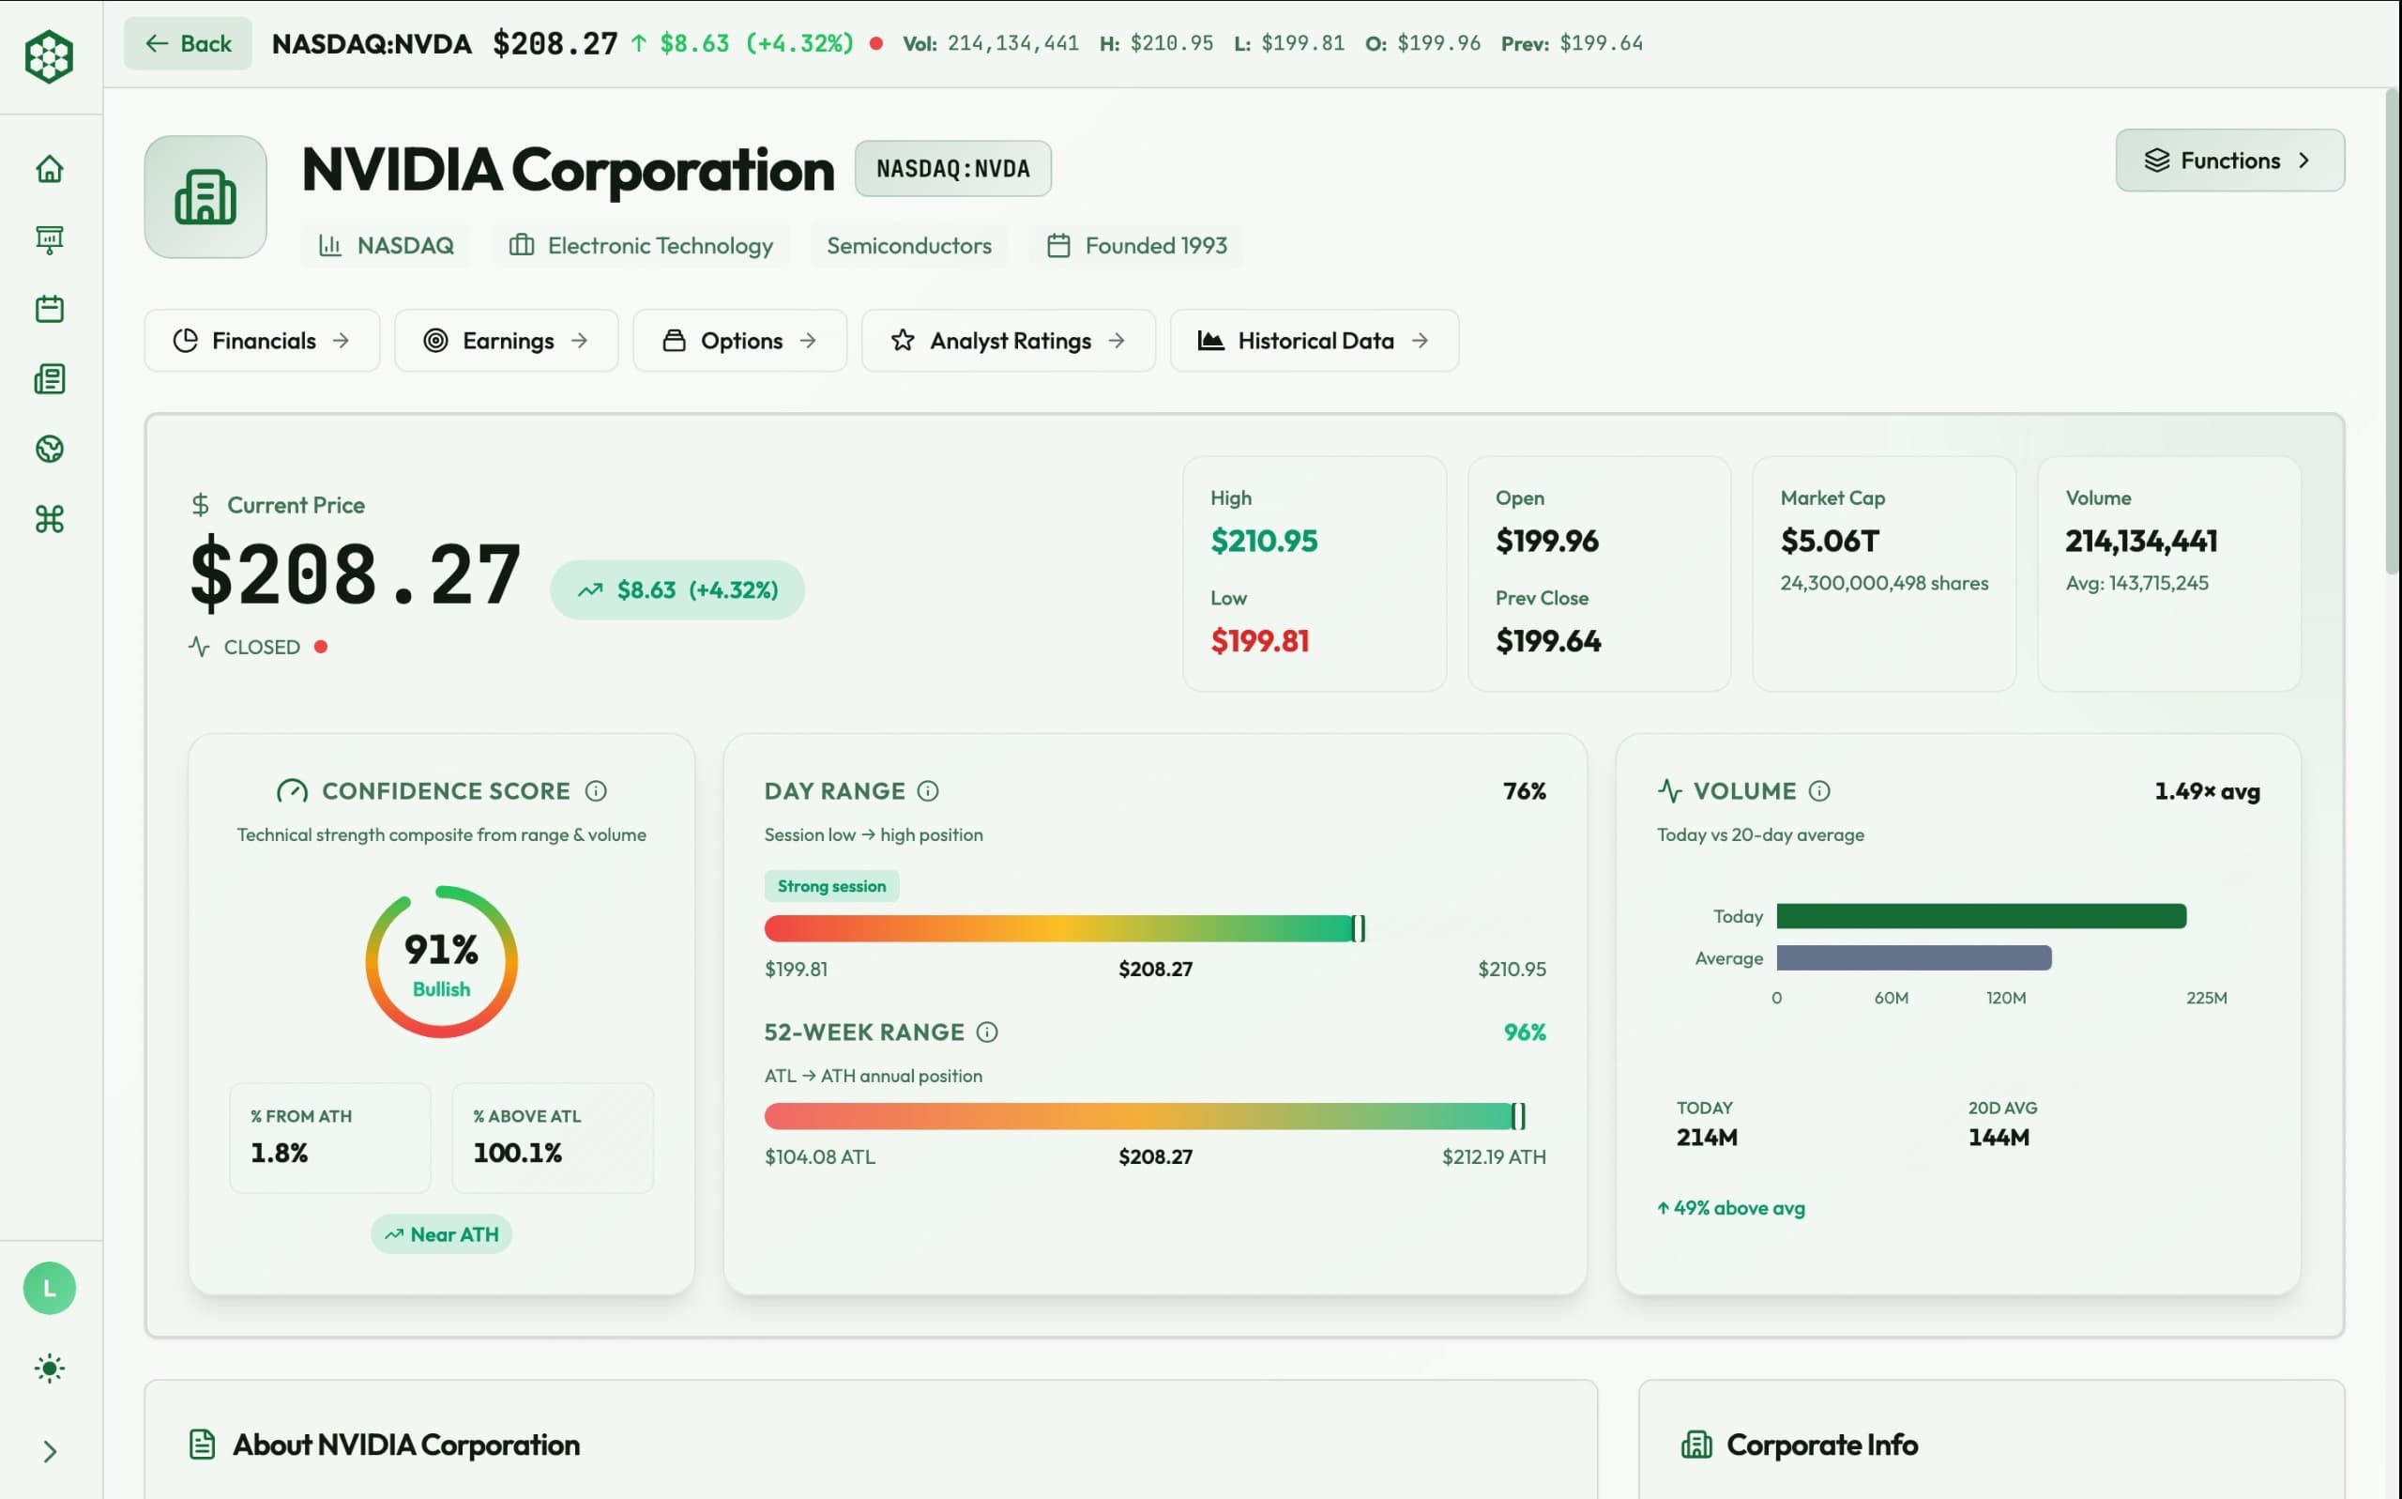Viewport: 2402px width, 1499px height.
Task: Click the $104.08 ATL label
Action: pyautogui.click(x=819, y=1157)
